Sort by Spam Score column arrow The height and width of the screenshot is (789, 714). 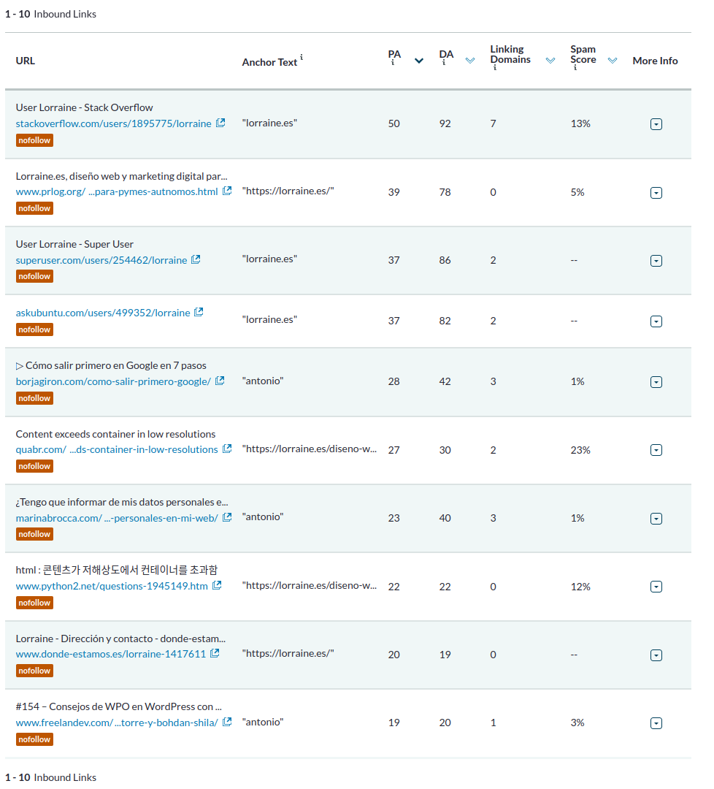[x=613, y=61]
